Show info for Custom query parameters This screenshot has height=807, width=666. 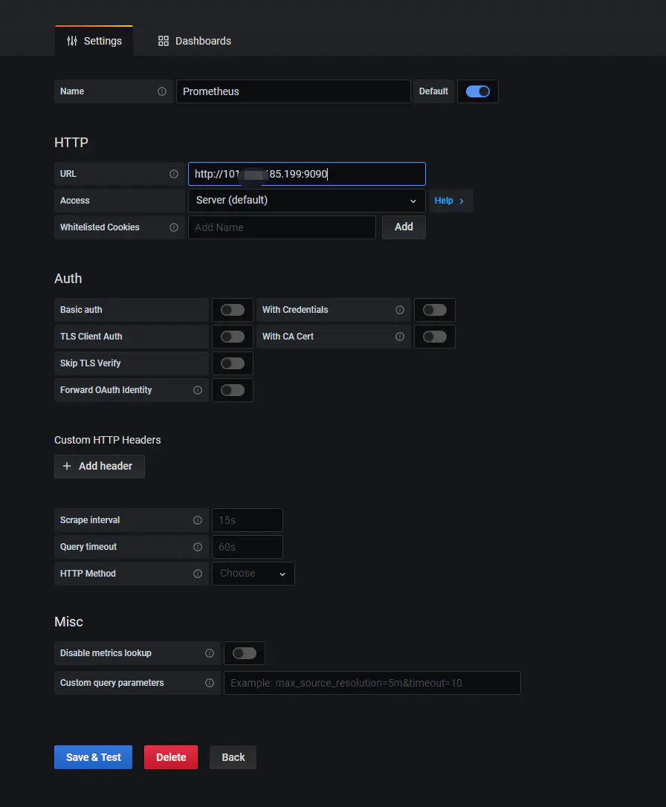[x=210, y=683]
